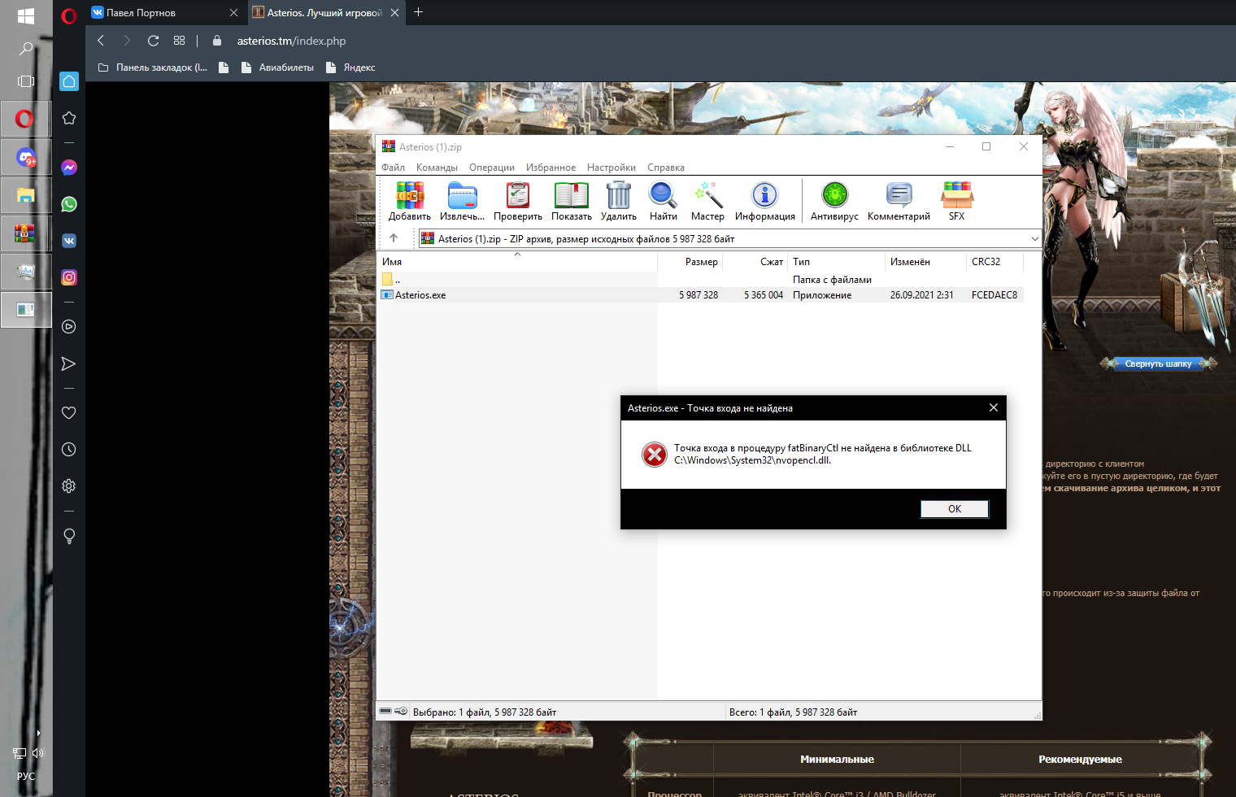The height and width of the screenshot is (797, 1236).
Task: Open the Яндекс bookmark
Action: click(x=350, y=68)
